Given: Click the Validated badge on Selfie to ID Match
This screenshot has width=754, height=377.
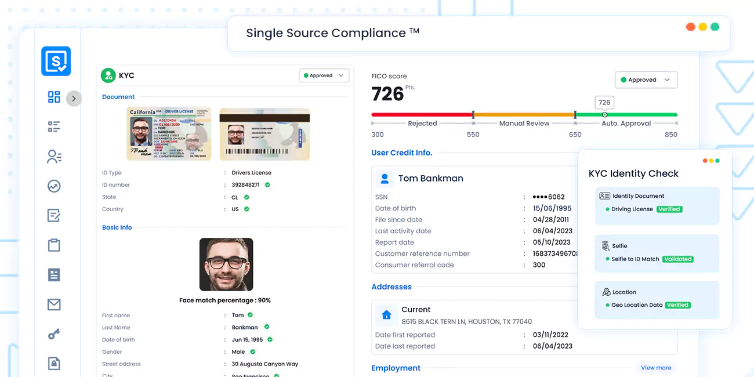Looking at the screenshot, I should click(679, 259).
